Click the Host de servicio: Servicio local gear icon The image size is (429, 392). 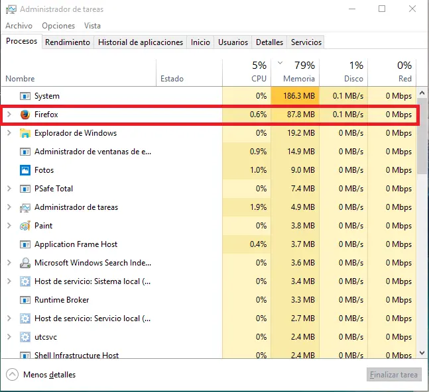25,318
